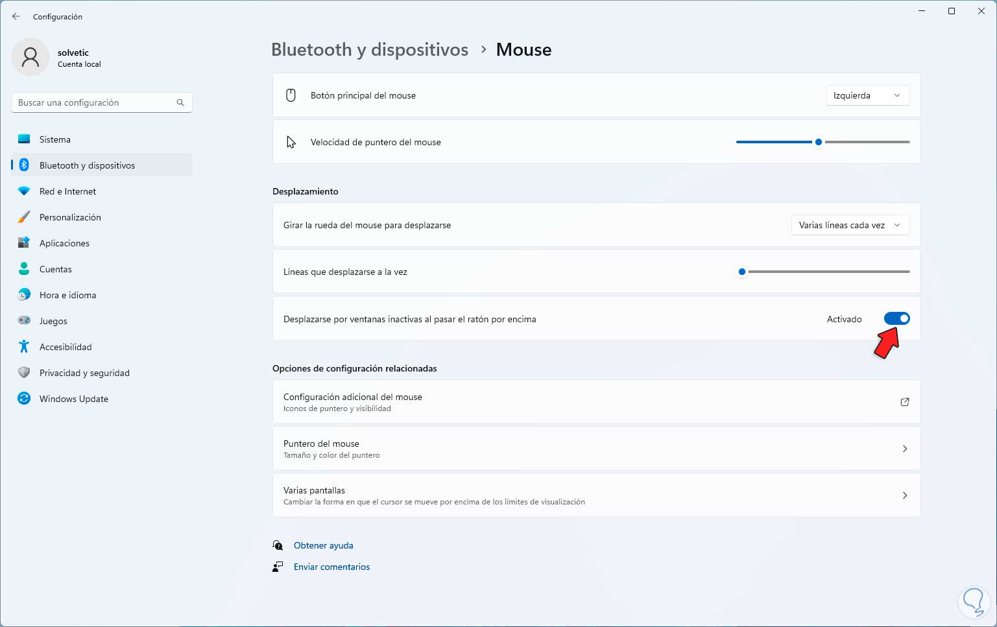Click the search magnifier icon

180,102
